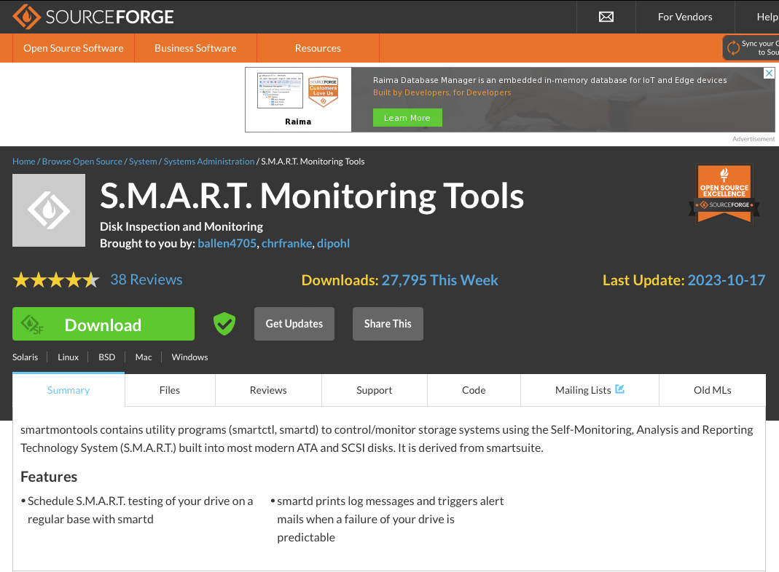Switch to the Support tab
The image size is (779, 572).
pos(374,390)
